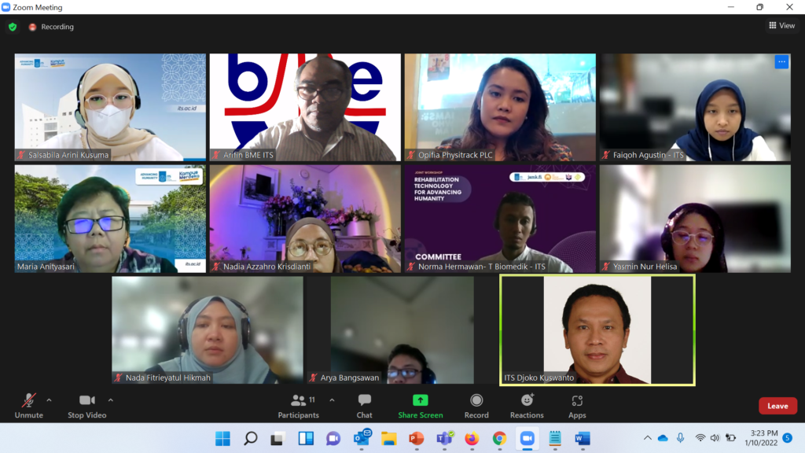Click the three-dots menu on Faiqoh's video
Viewport: 805px width, 453px height.
click(x=781, y=62)
